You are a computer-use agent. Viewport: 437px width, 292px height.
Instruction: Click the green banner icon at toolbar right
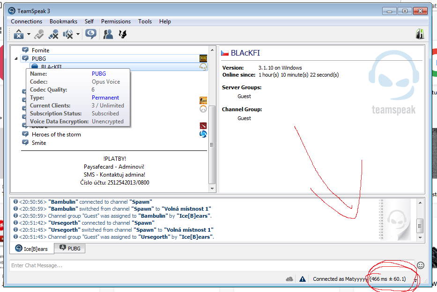pyautogui.click(x=420, y=34)
